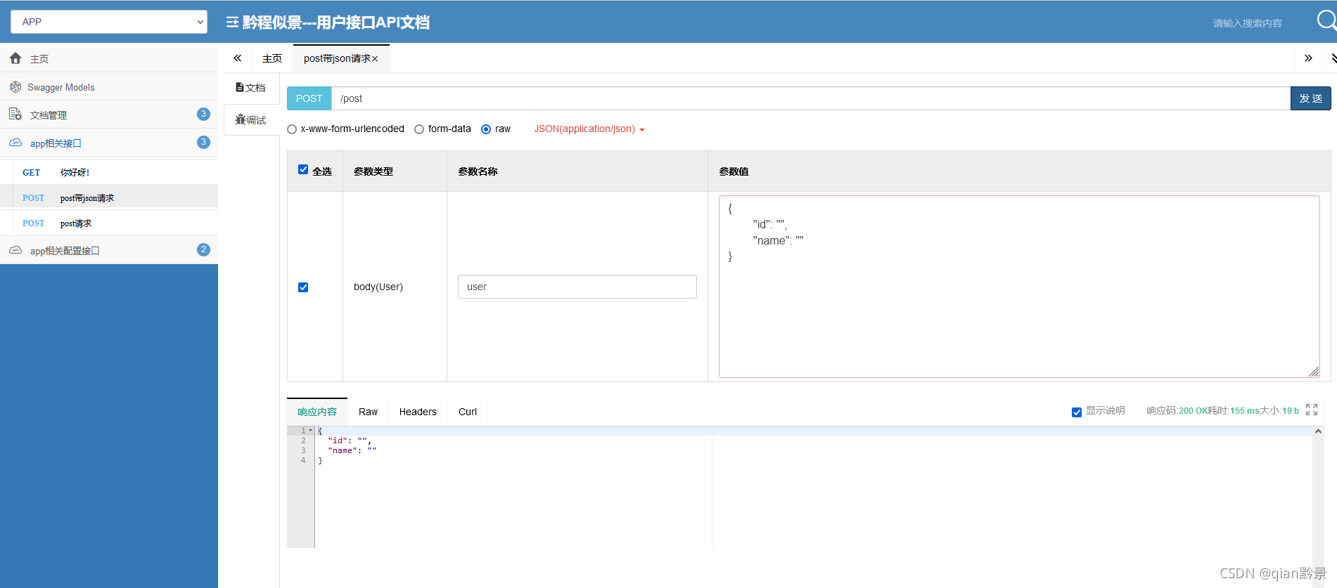
Task: Click the POST method button
Action: pos(309,98)
